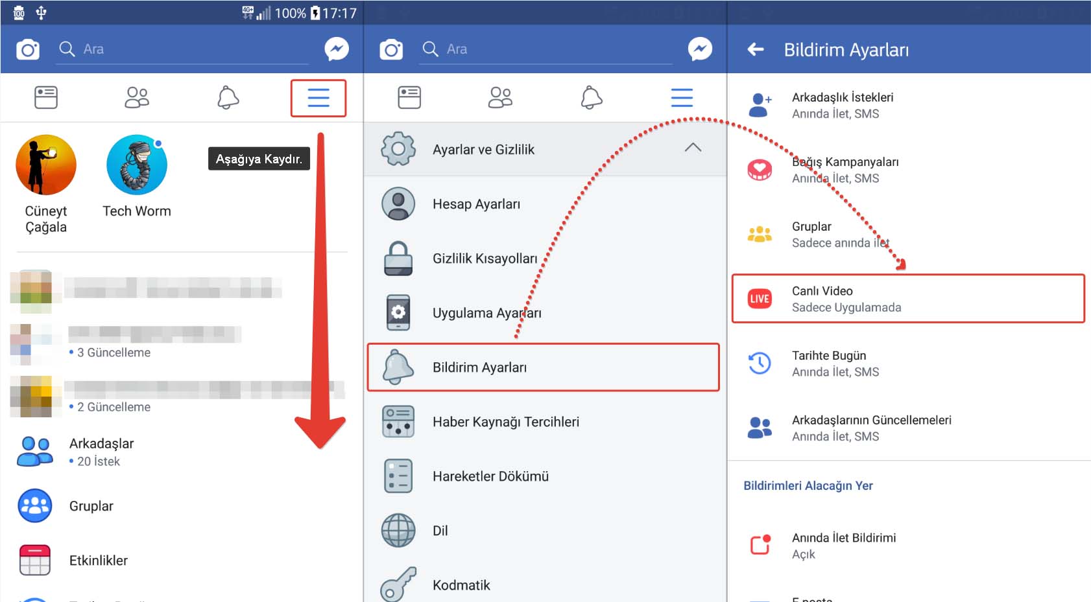Collapse the Ayarlar ve Gizlilik section
Image resolution: width=1091 pixels, height=602 pixels.
pos(693,148)
